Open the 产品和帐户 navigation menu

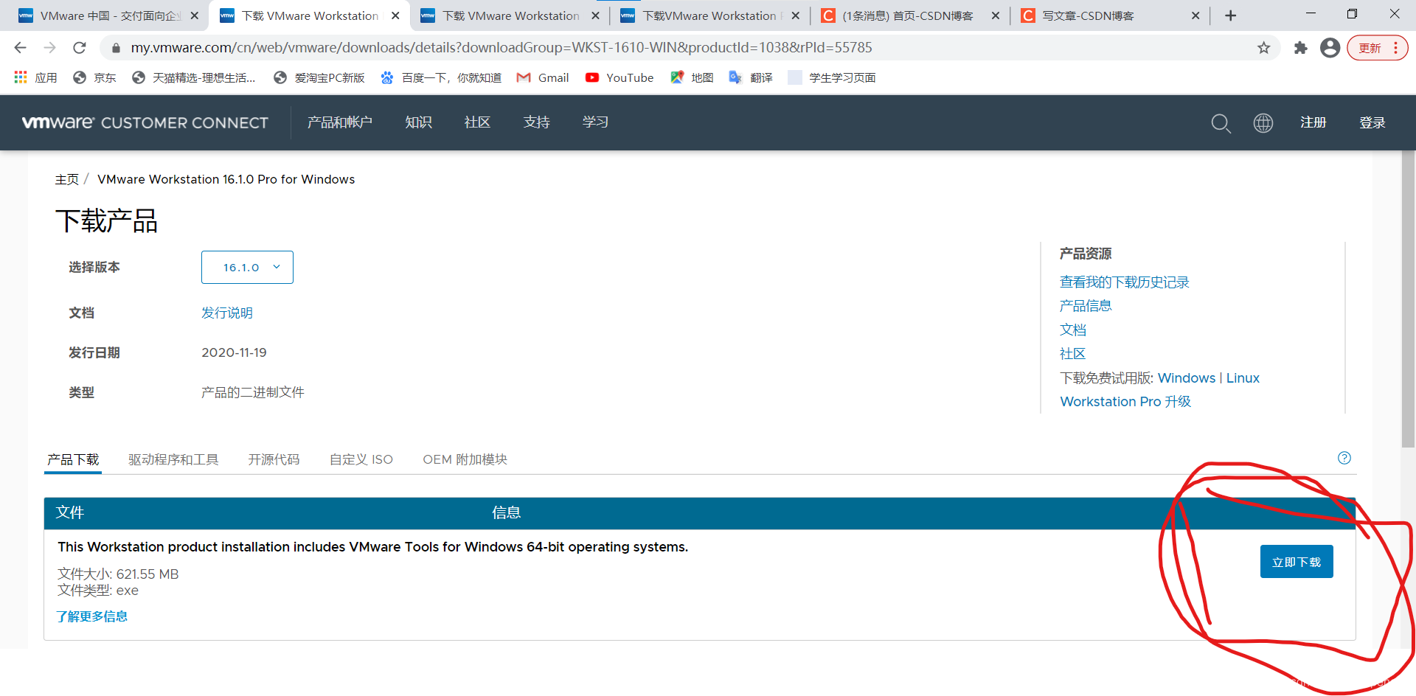click(340, 122)
